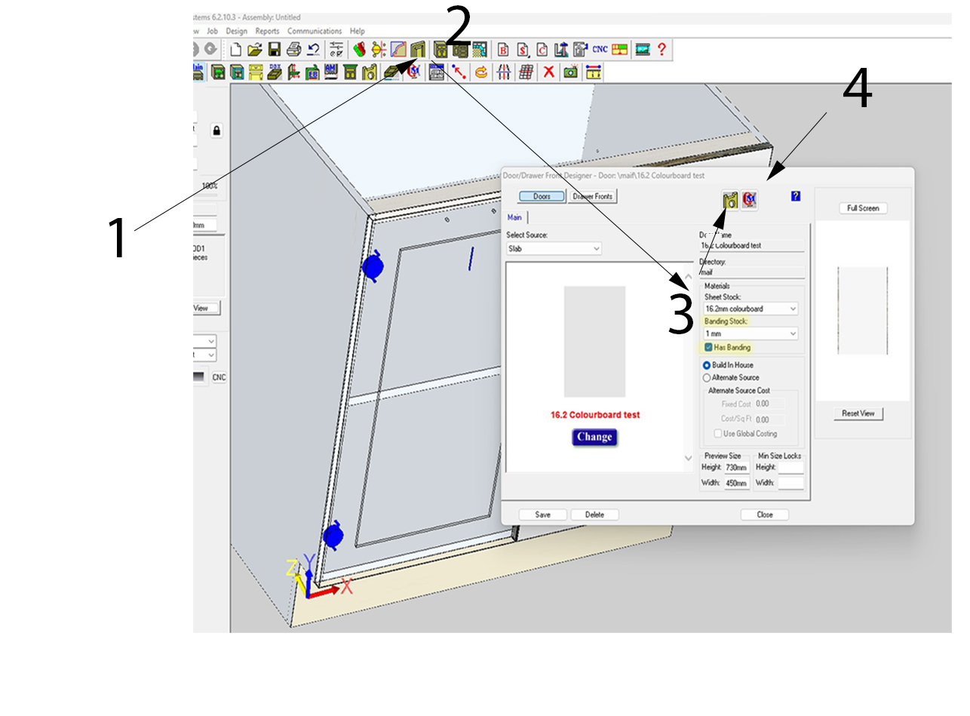Select the Alternate Source radio button

(707, 377)
